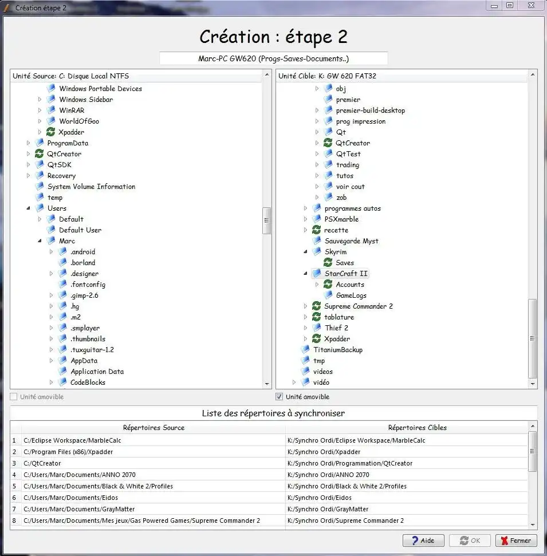Viewport: 547px width, 556px height.
Task: Click the source tree vertical scrollbar handle
Action: (267, 220)
